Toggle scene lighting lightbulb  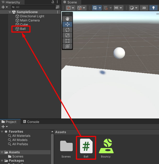[154, 8]
